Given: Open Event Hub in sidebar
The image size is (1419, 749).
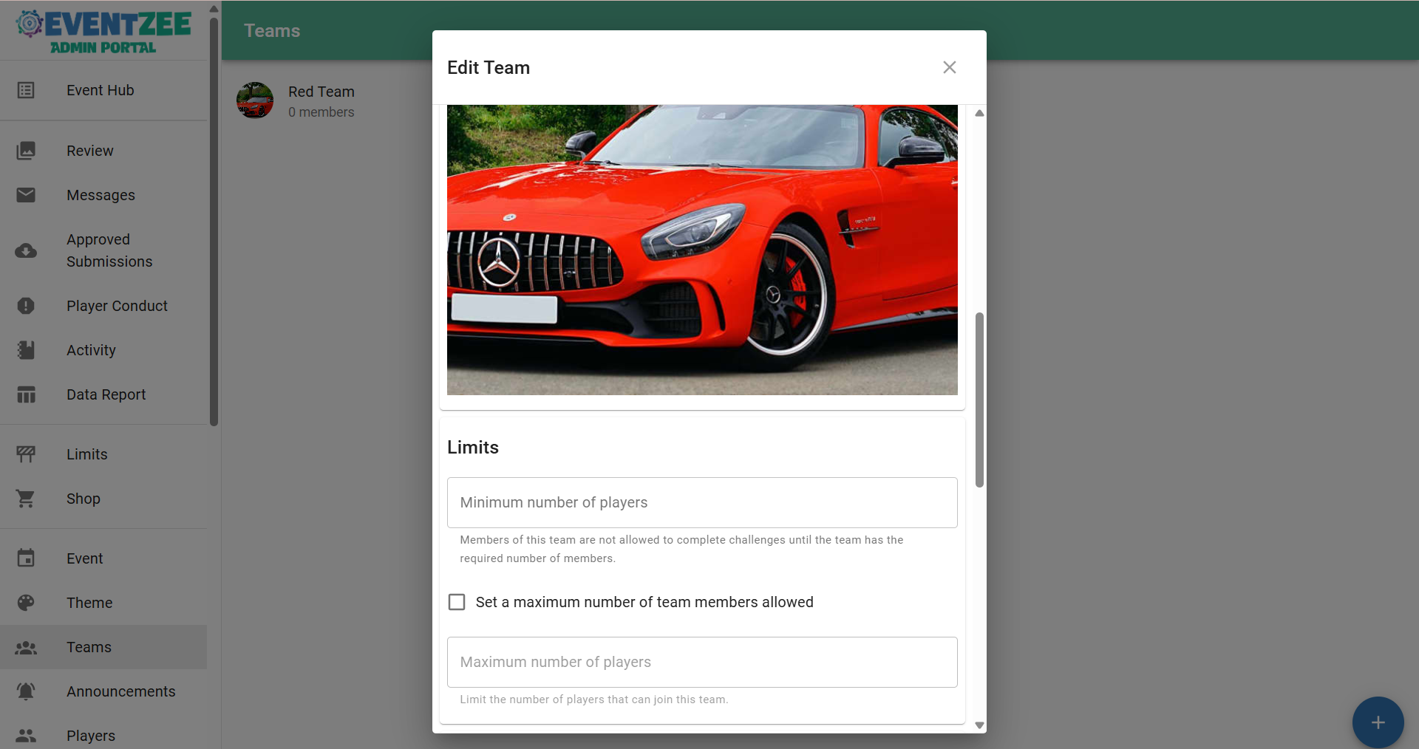Looking at the screenshot, I should (x=103, y=90).
